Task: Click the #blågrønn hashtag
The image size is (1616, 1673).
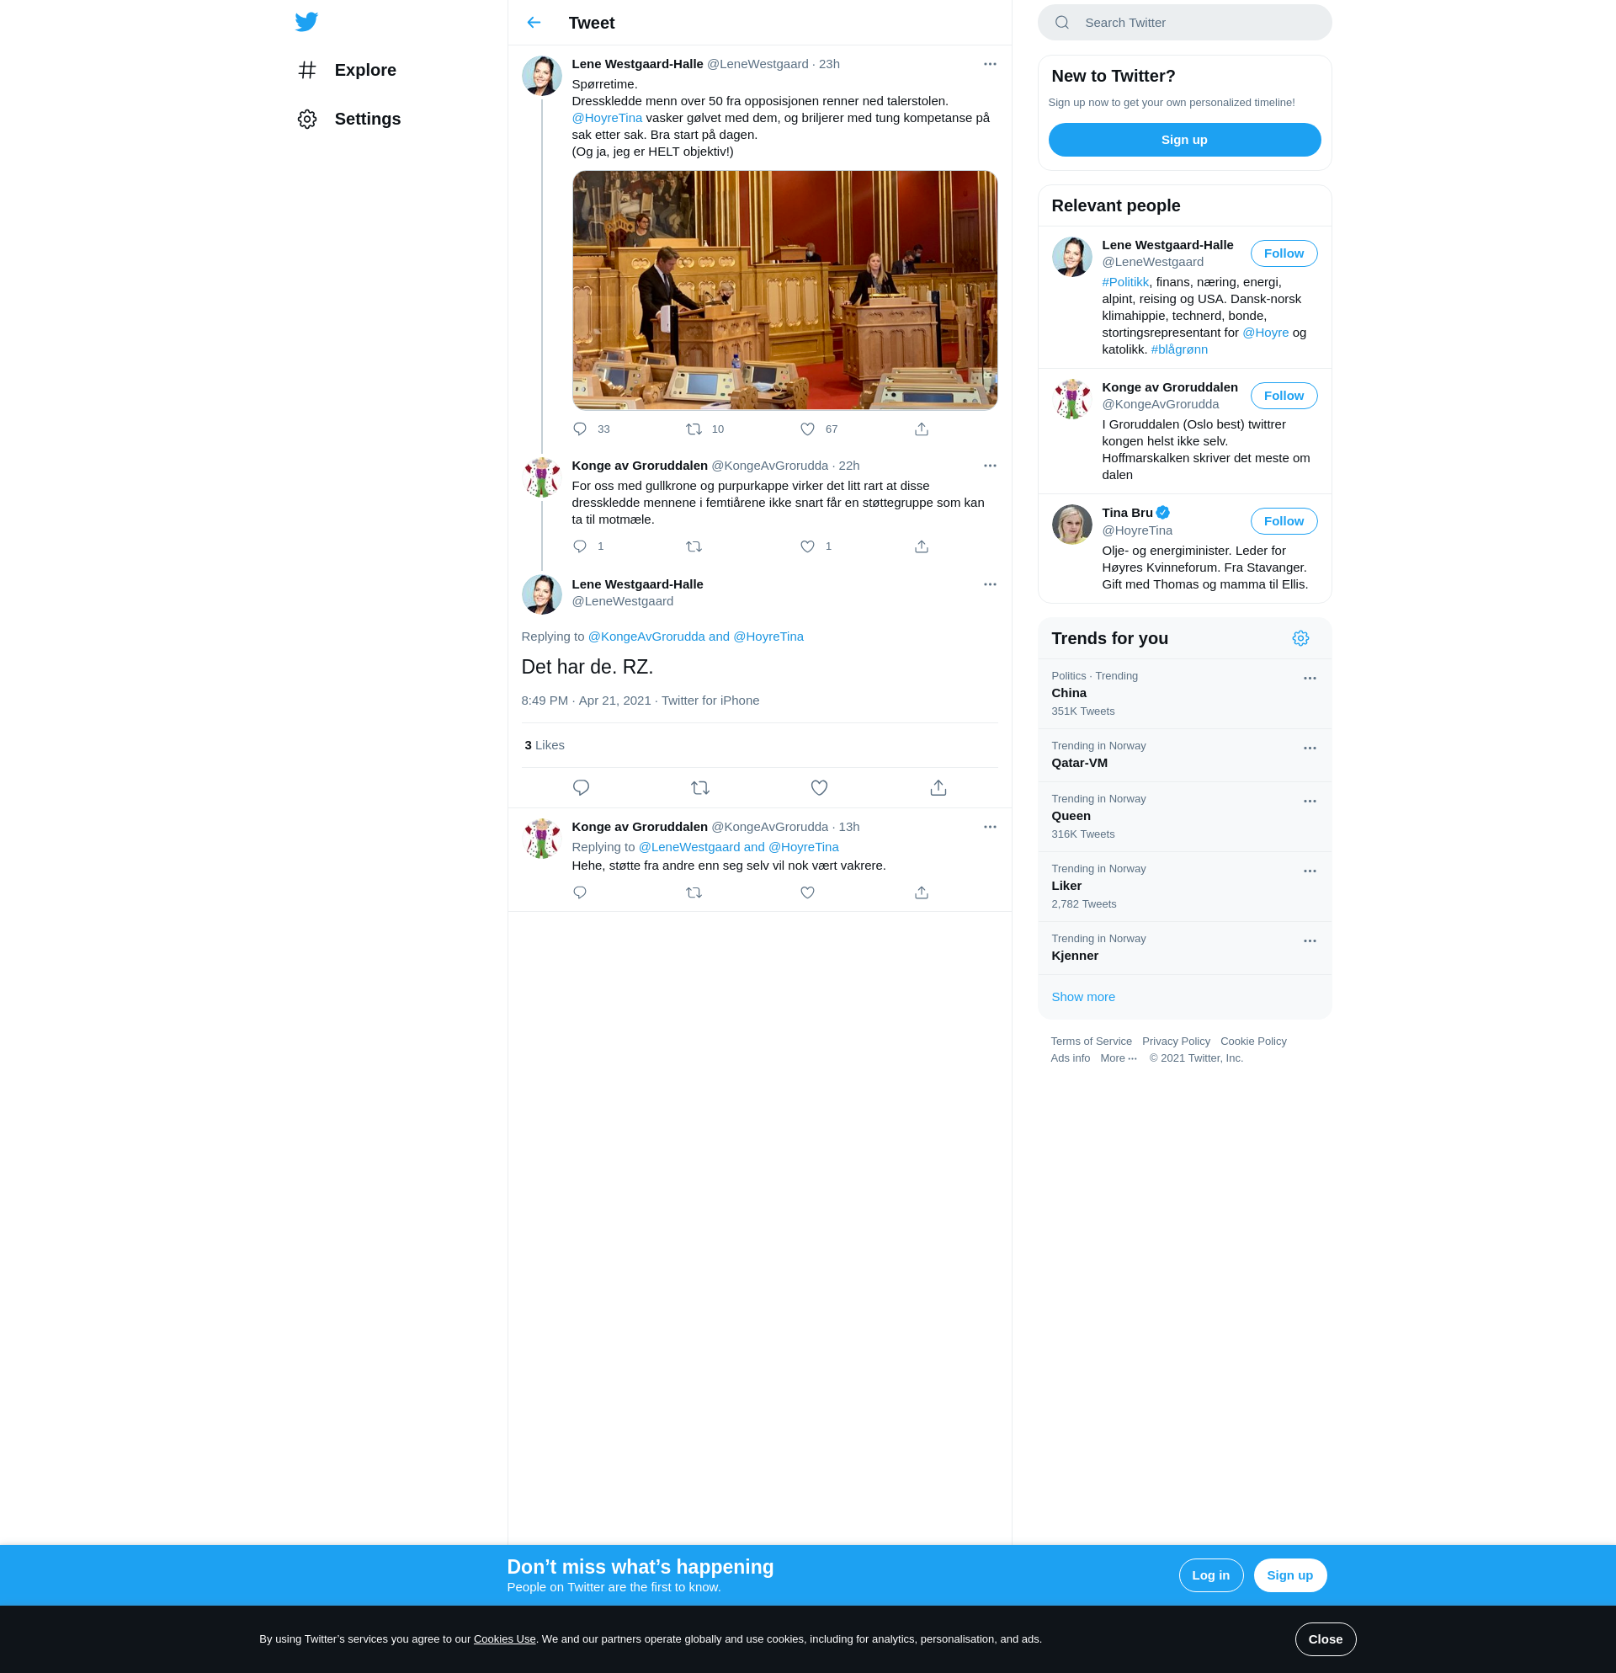Action: pos(1179,349)
